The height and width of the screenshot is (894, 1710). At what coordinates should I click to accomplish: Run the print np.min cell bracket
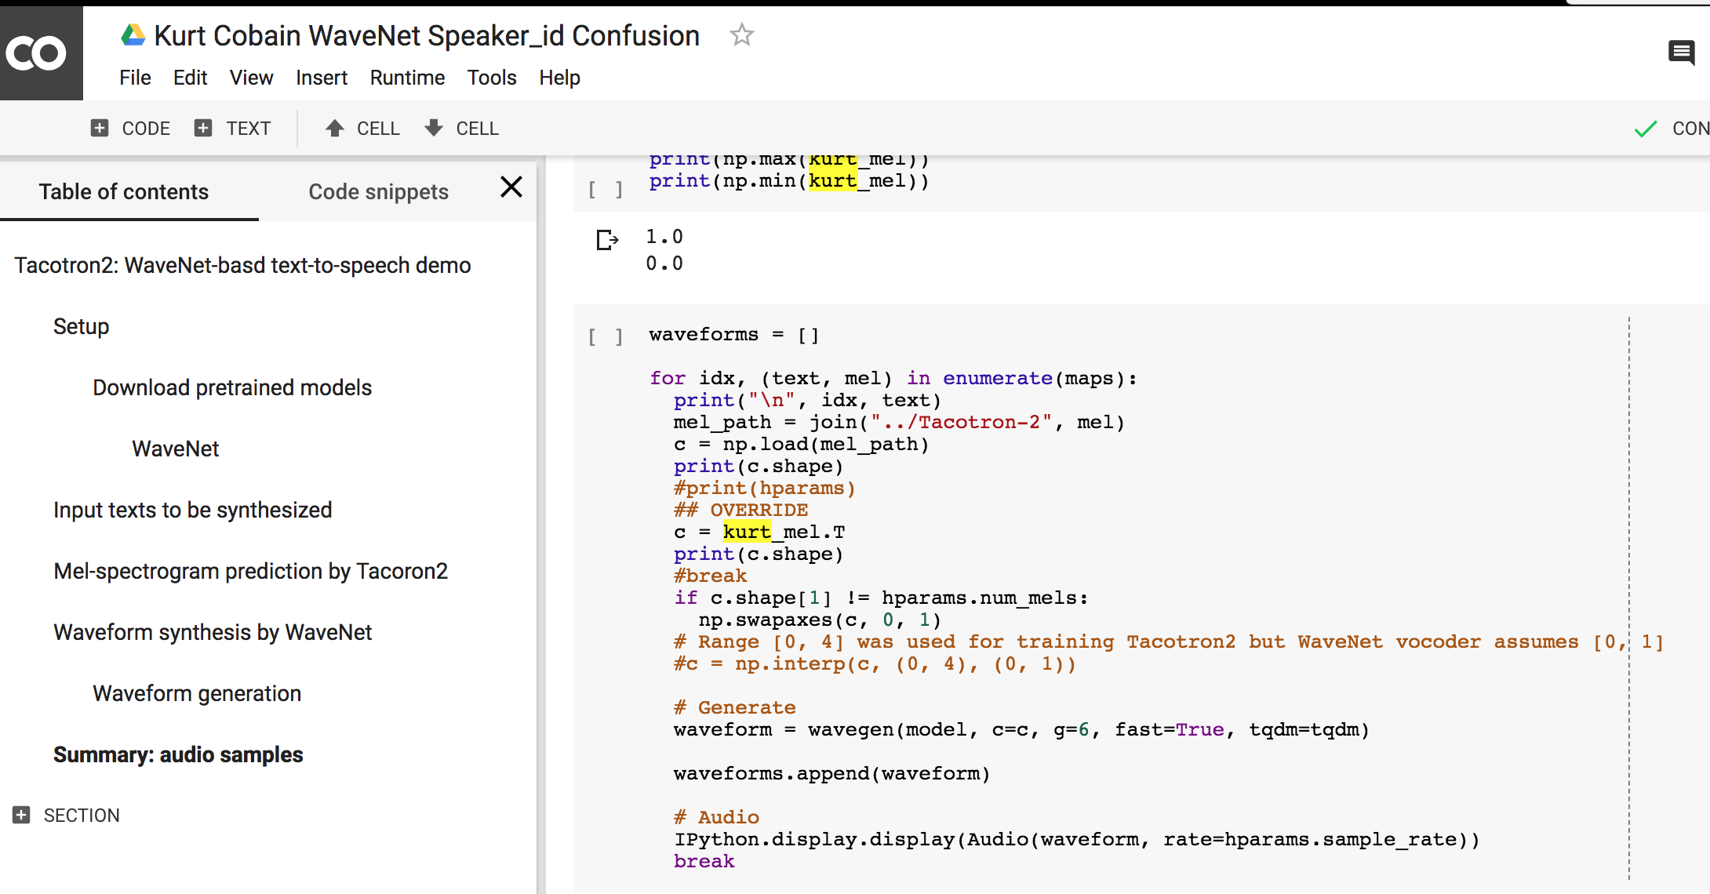606,190
